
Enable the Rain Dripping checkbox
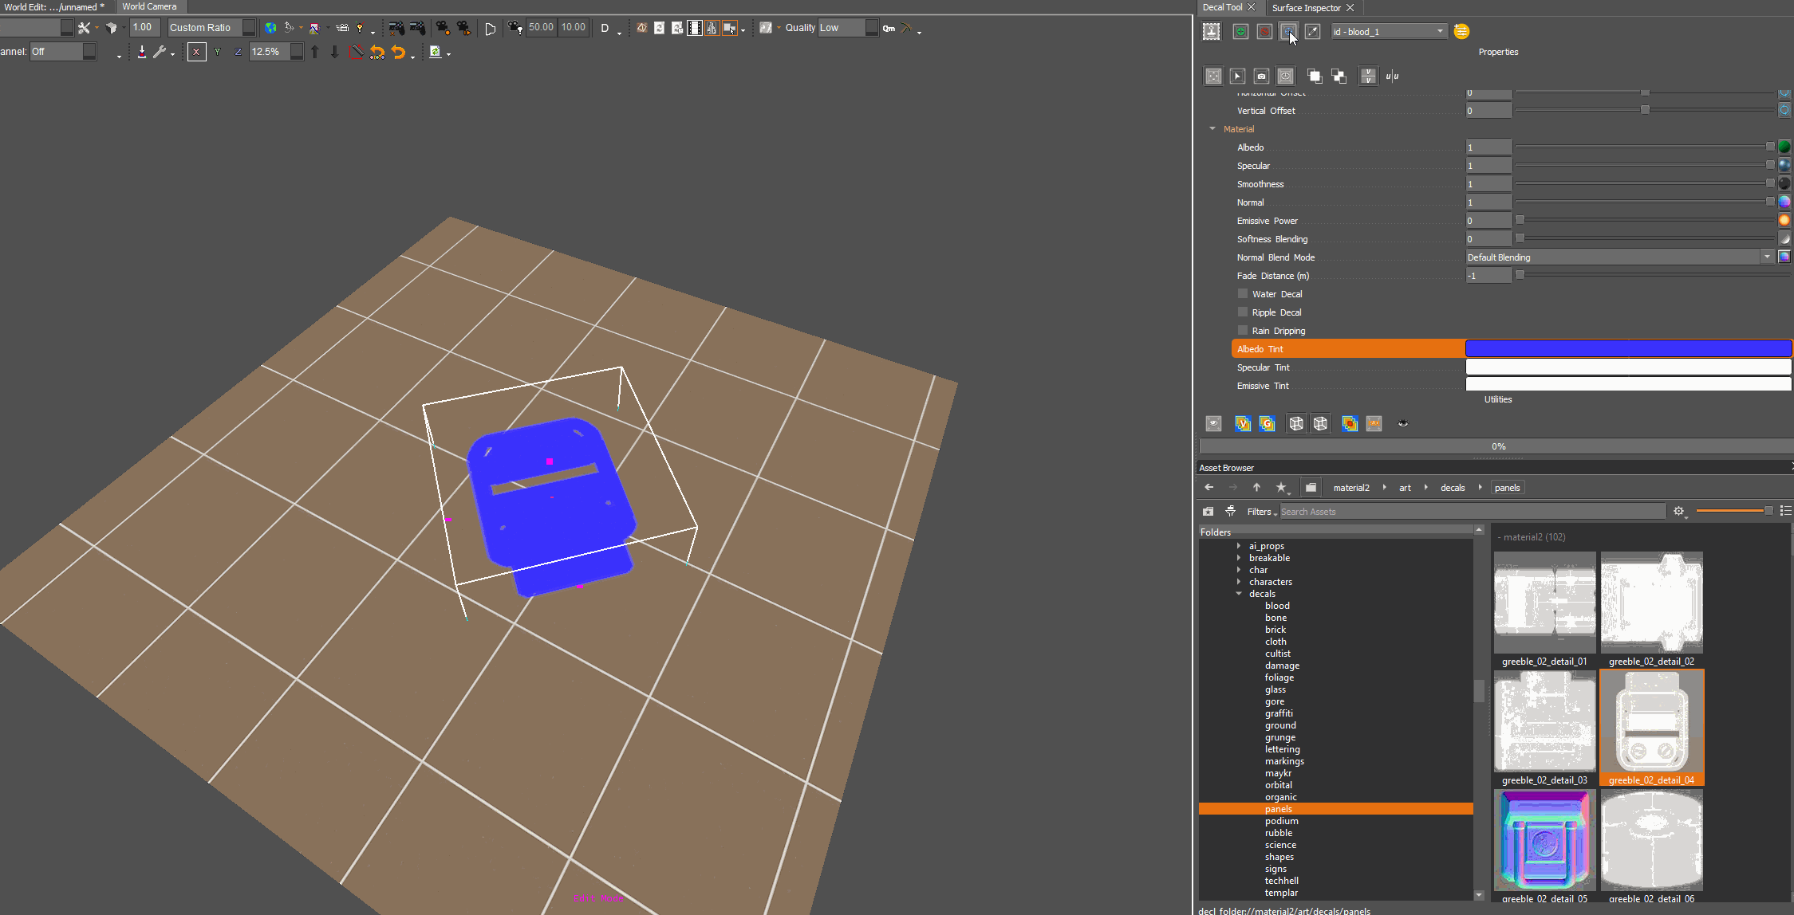point(1242,331)
